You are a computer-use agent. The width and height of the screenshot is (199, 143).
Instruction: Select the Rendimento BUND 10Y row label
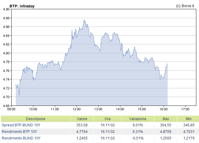coord(21,138)
